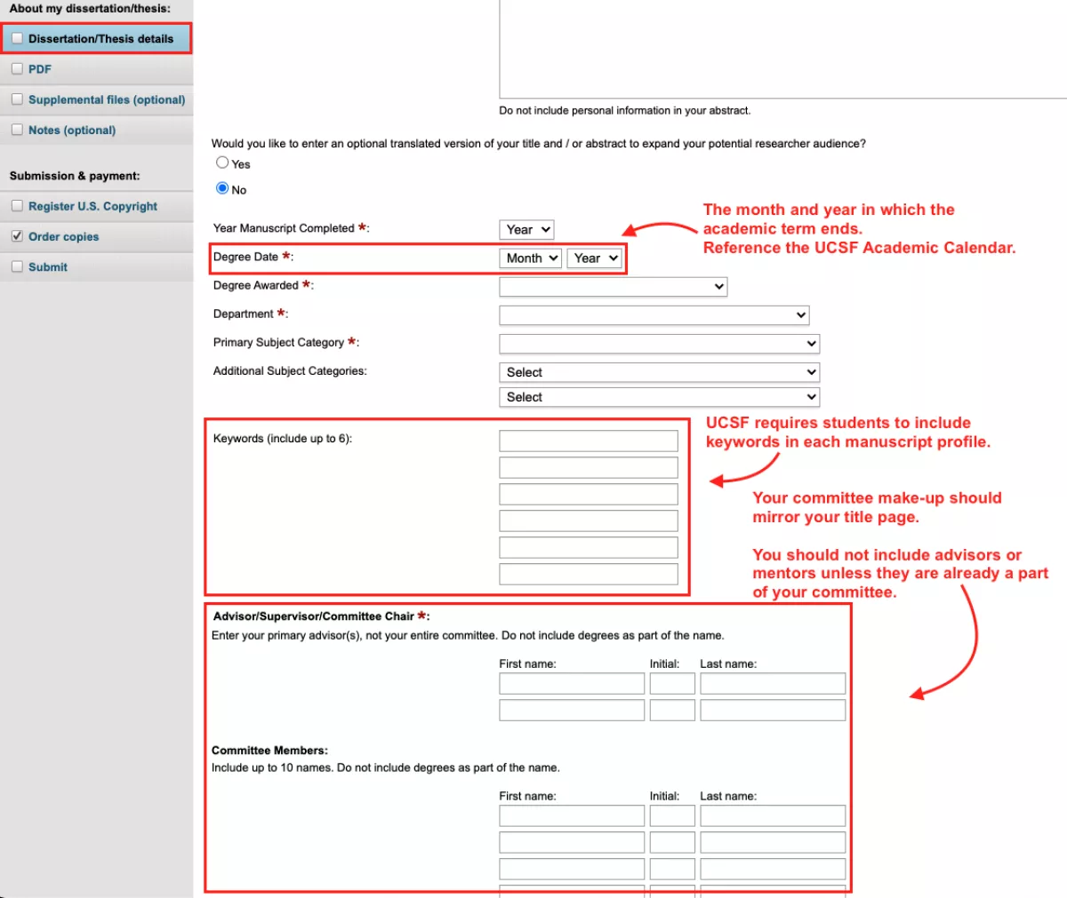Tick the Dissertation/Thesis details checkbox
Image resolution: width=1067 pixels, height=898 pixels.
17,38
